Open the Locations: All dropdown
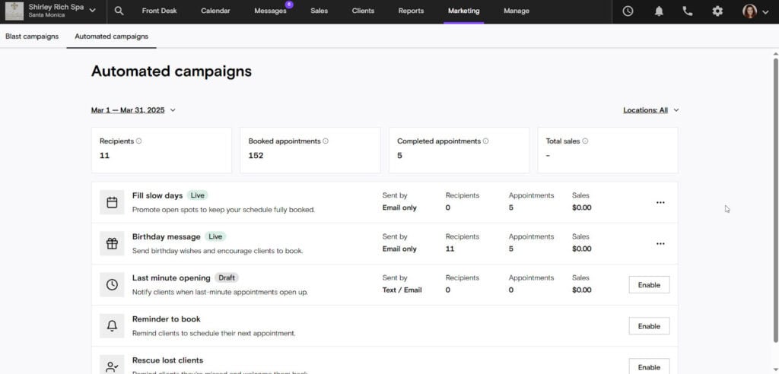 pos(651,110)
